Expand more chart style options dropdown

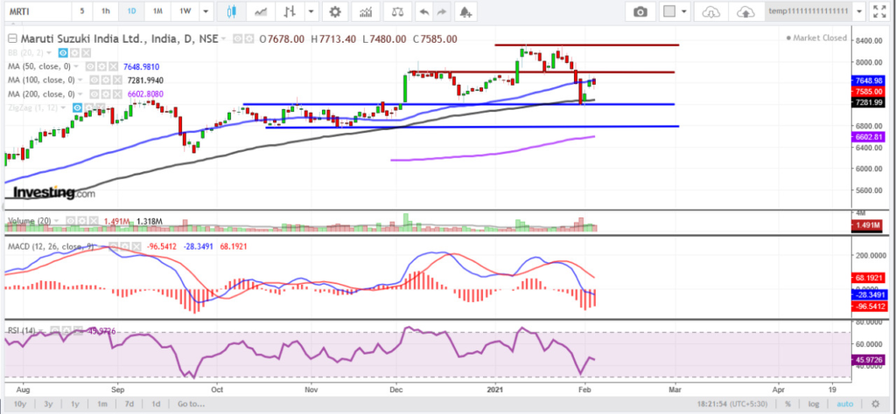311,11
